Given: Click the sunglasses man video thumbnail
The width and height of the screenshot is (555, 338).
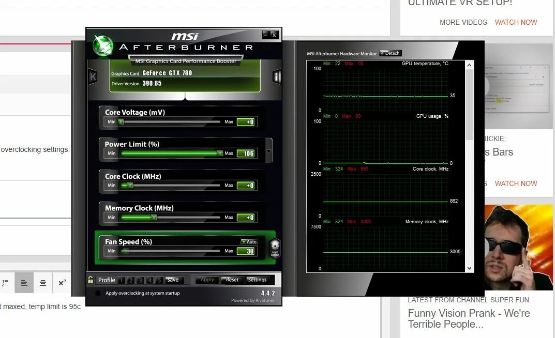Looking at the screenshot, I should (519, 248).
